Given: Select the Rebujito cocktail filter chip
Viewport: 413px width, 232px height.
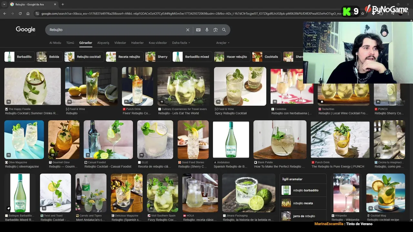Looking at the screenshot, I should [x=84, y=57].
